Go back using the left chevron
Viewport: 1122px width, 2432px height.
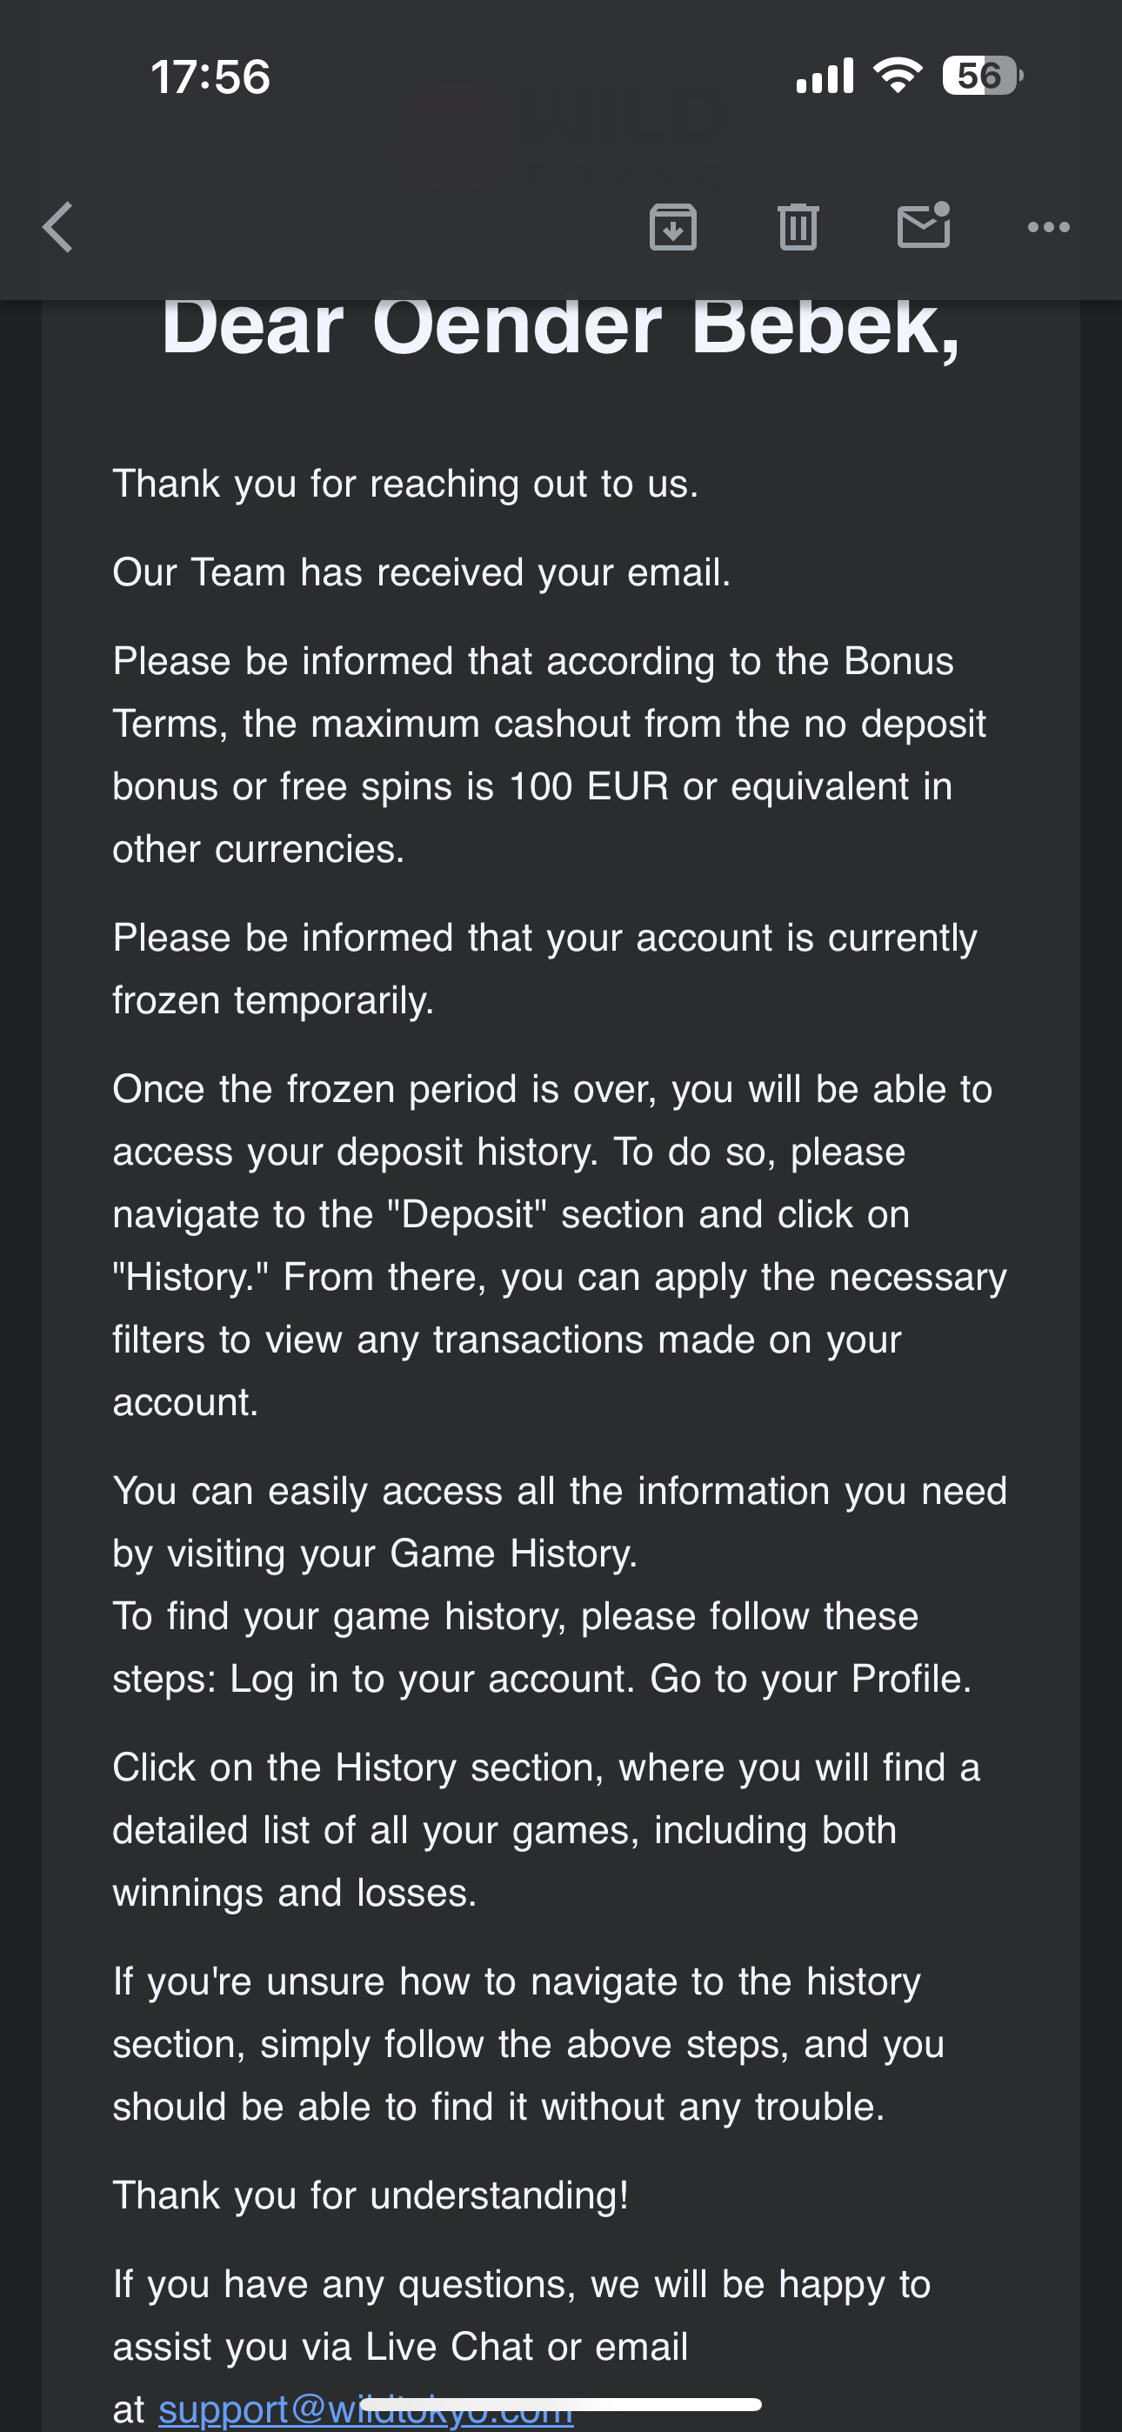coord(58,228)
